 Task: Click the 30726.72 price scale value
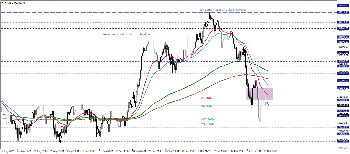pos(343,55)
